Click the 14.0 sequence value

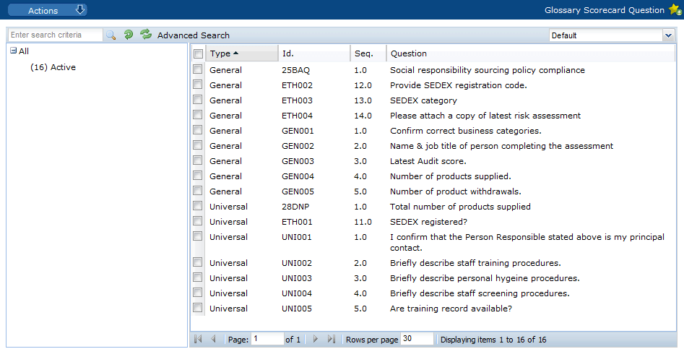click(363, 116)
